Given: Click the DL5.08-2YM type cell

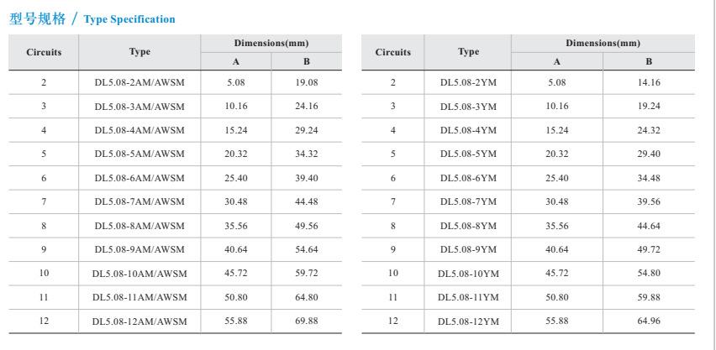Looking at the screenshot, I should (468, 82).
